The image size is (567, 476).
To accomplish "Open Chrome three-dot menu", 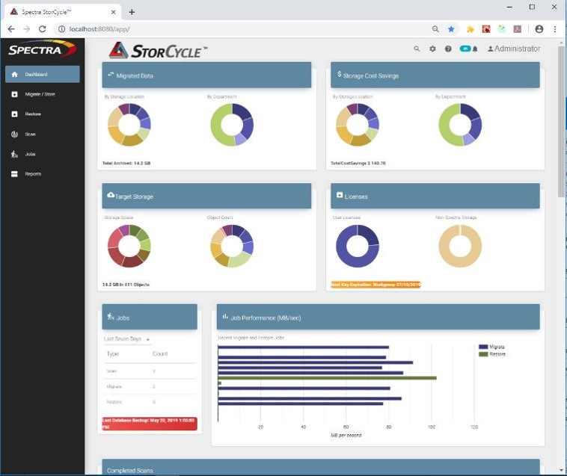I will [x=555, y=29].
